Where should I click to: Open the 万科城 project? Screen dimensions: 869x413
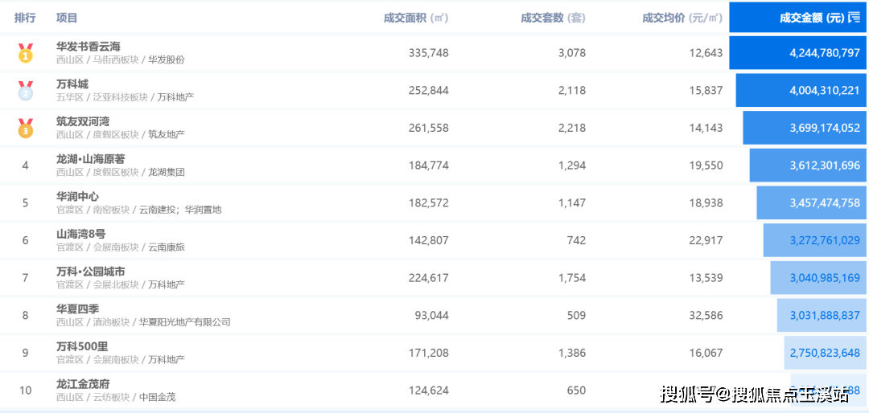tap(72, 84)
